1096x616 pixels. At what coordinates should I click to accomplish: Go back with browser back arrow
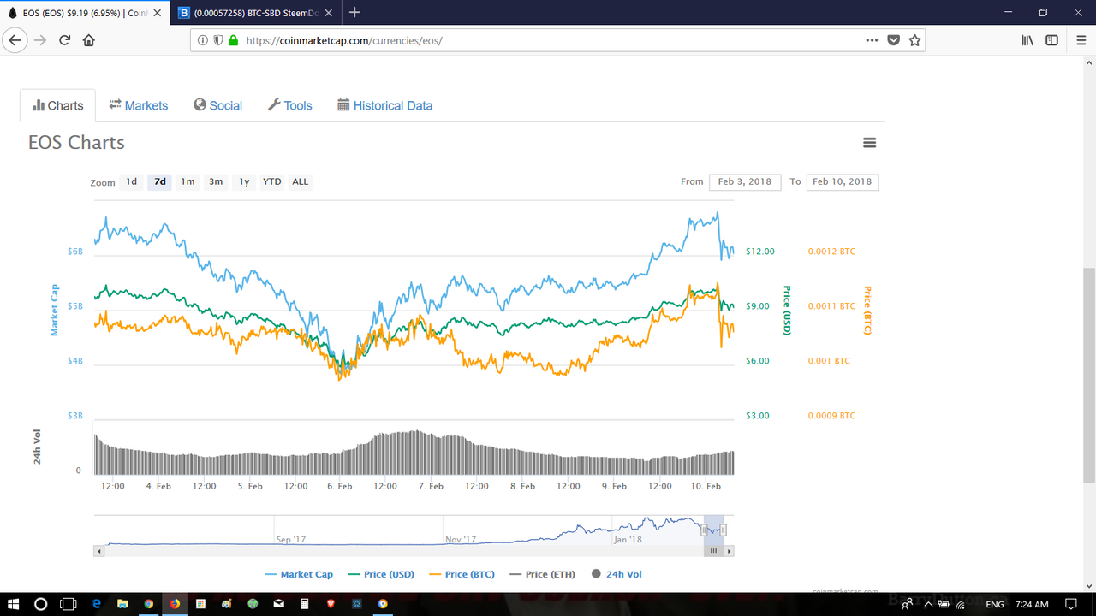(x=14, y=40)
